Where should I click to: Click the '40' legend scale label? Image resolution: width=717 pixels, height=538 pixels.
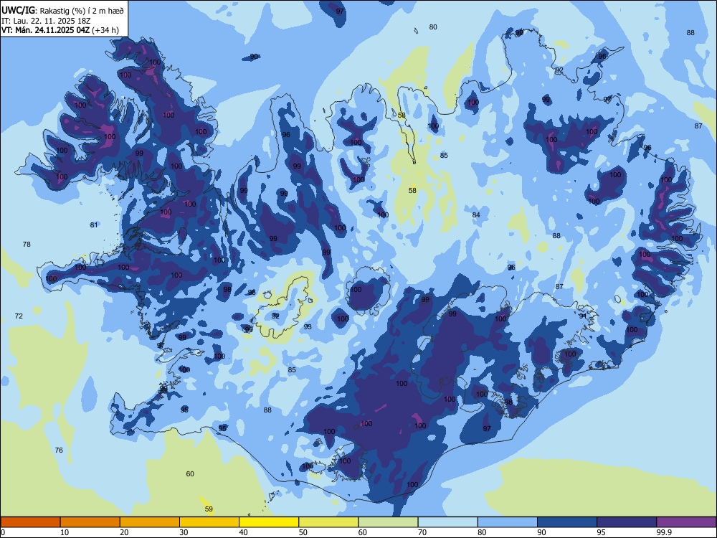(x=243, y=532)
